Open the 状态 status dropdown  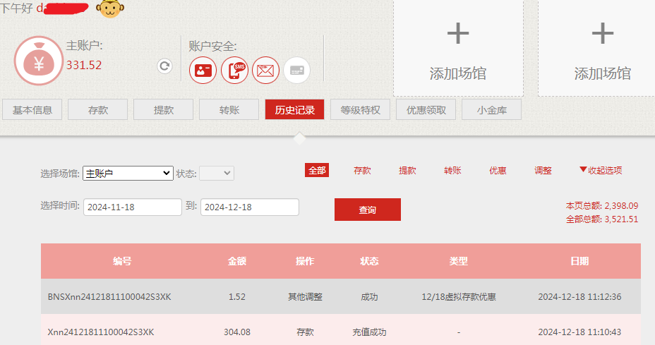217,173
